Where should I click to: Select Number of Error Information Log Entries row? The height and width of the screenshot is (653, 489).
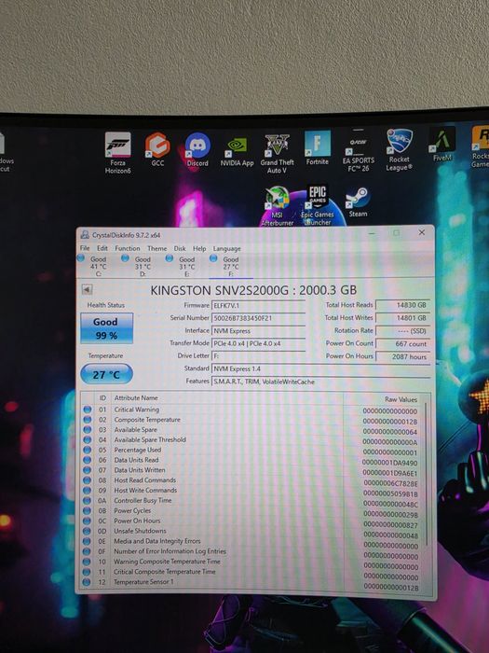point(251,551)
